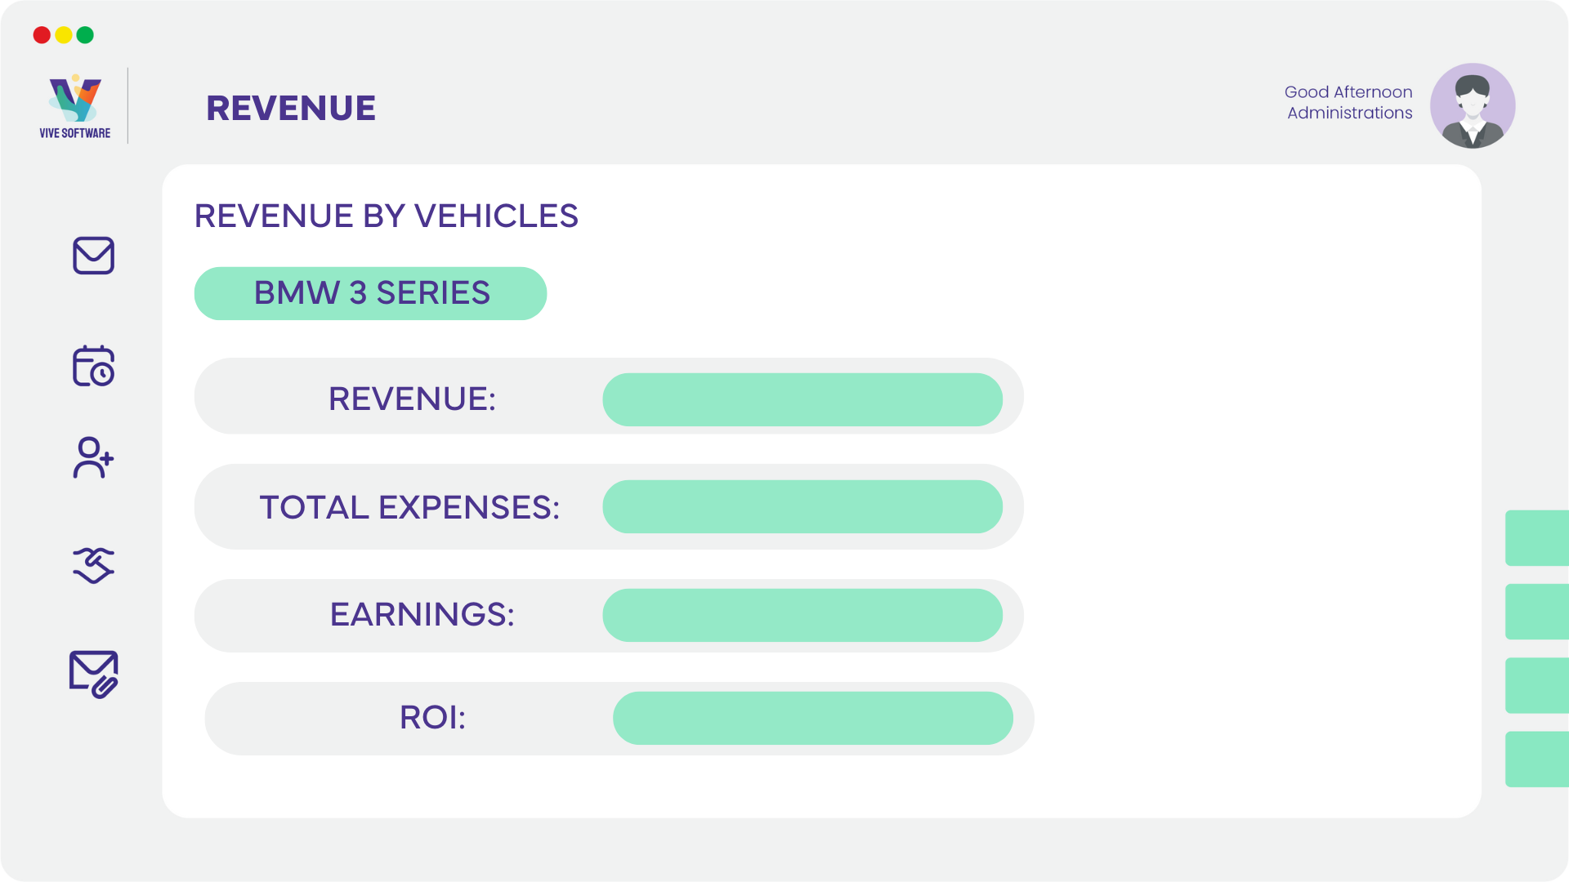Click the Total Expenses value field
Viewport: 1569px width, 882px height.
click(802, 507)
